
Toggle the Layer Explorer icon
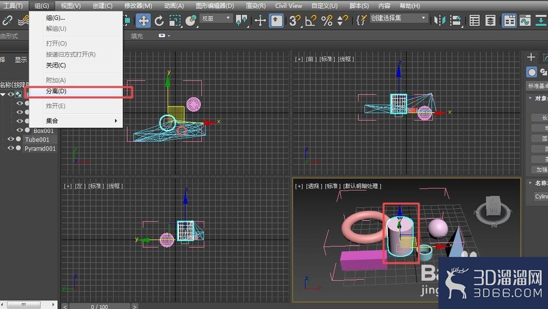490,21
